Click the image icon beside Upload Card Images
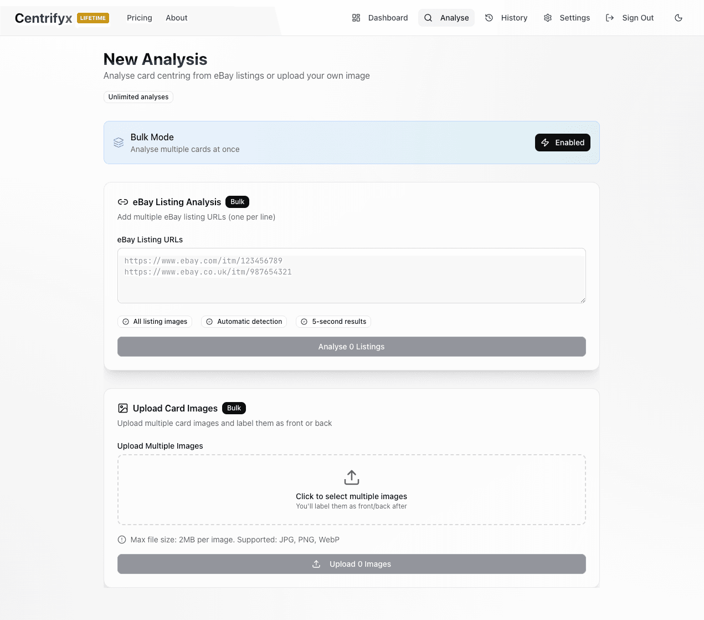Viewport: 704px width, 620px height. click(123, 408)
